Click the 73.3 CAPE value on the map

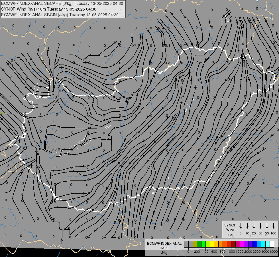point(167,63)
